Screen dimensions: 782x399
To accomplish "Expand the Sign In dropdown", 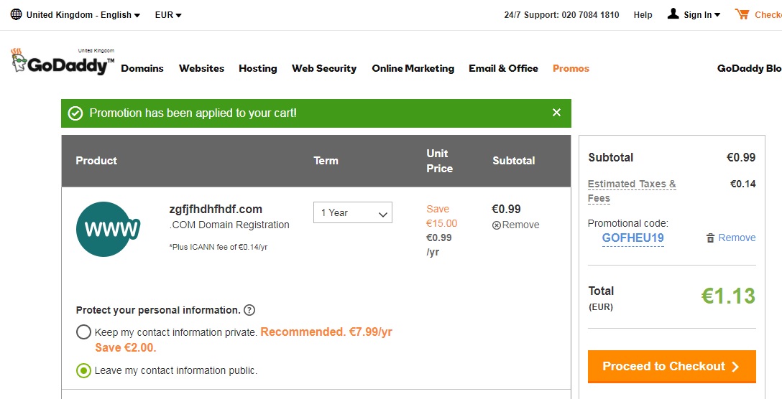I will [x=702, y=15].
